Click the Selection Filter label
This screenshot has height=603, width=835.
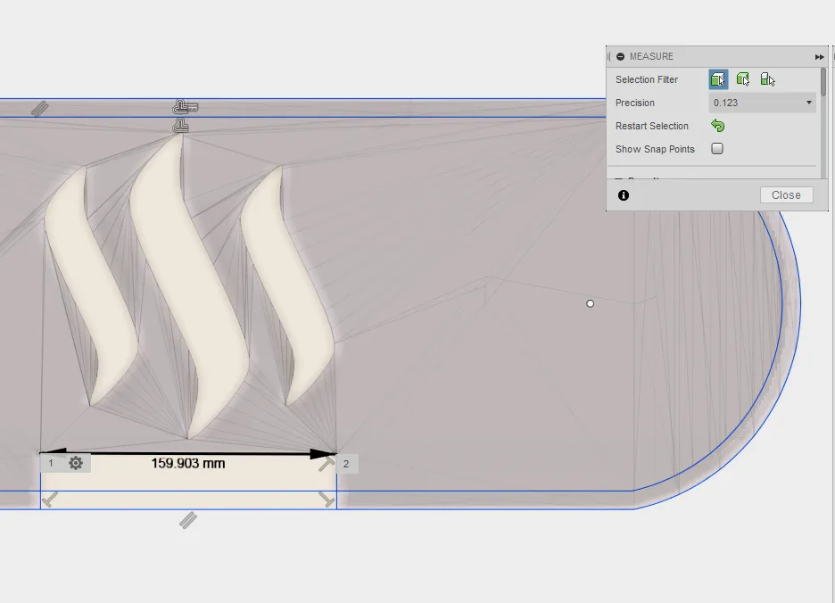click(x=647, y=79)
